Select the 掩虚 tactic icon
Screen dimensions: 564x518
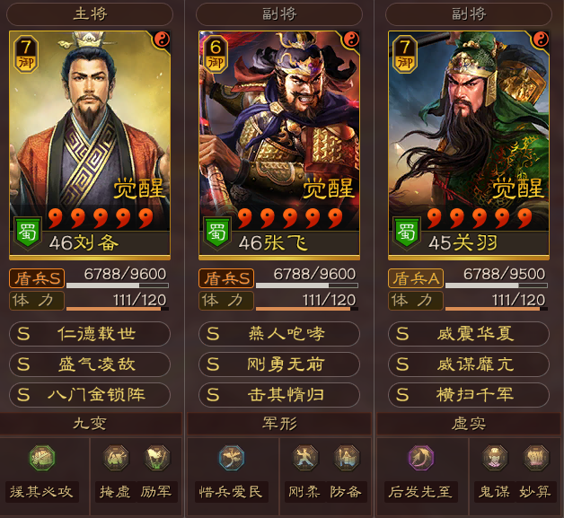(x=116, y=458)
